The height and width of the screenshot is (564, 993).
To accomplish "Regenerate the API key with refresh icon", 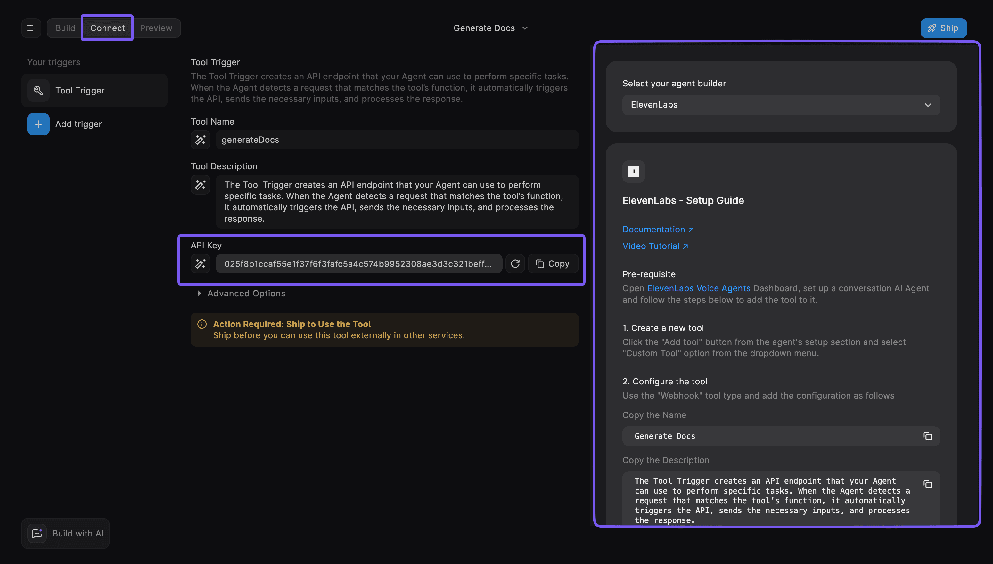I will (515, 264).
